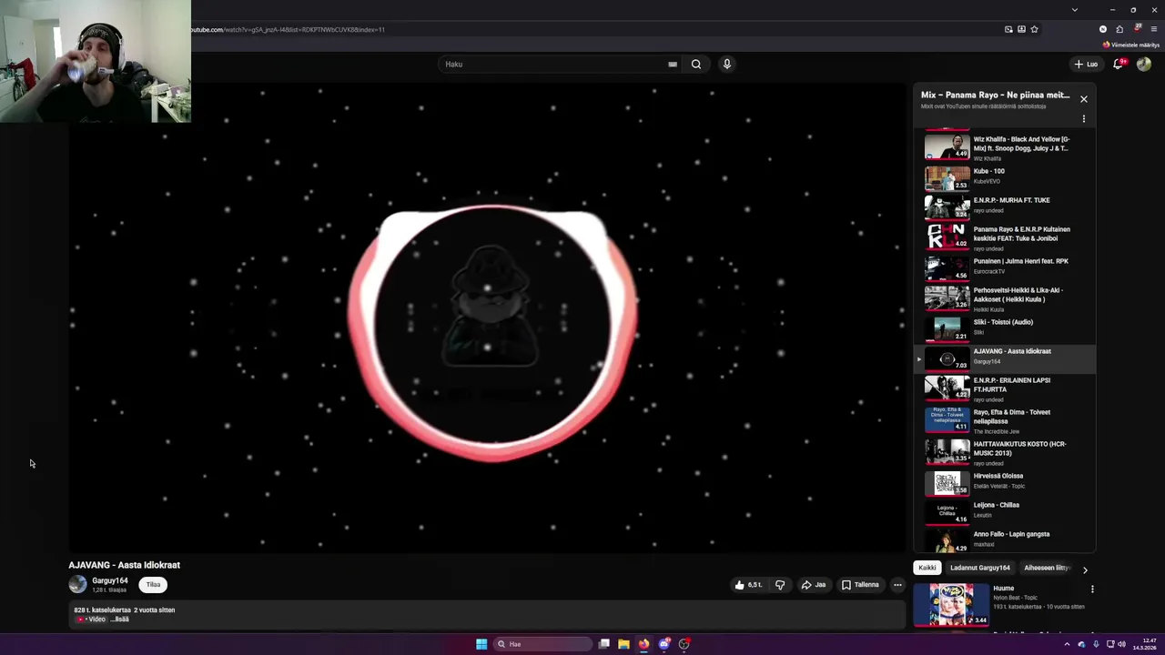The height and width of the screenshot is (655, 1165).
Task: Open the Garguy164 channel avatar
Action: point(77,584)
